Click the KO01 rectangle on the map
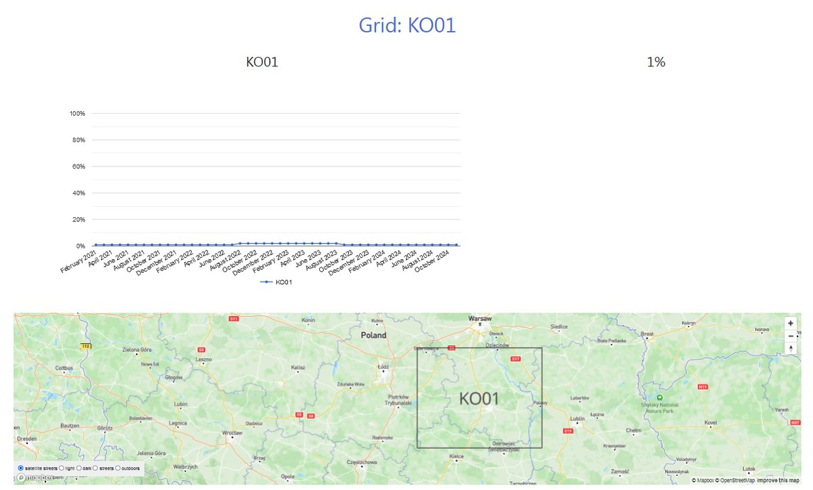Viewport: 813px width, 490px height. tap(479, 398)
